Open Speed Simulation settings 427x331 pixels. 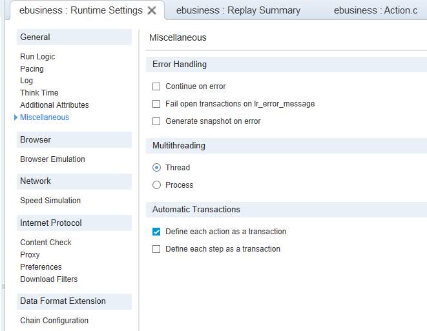50,201
